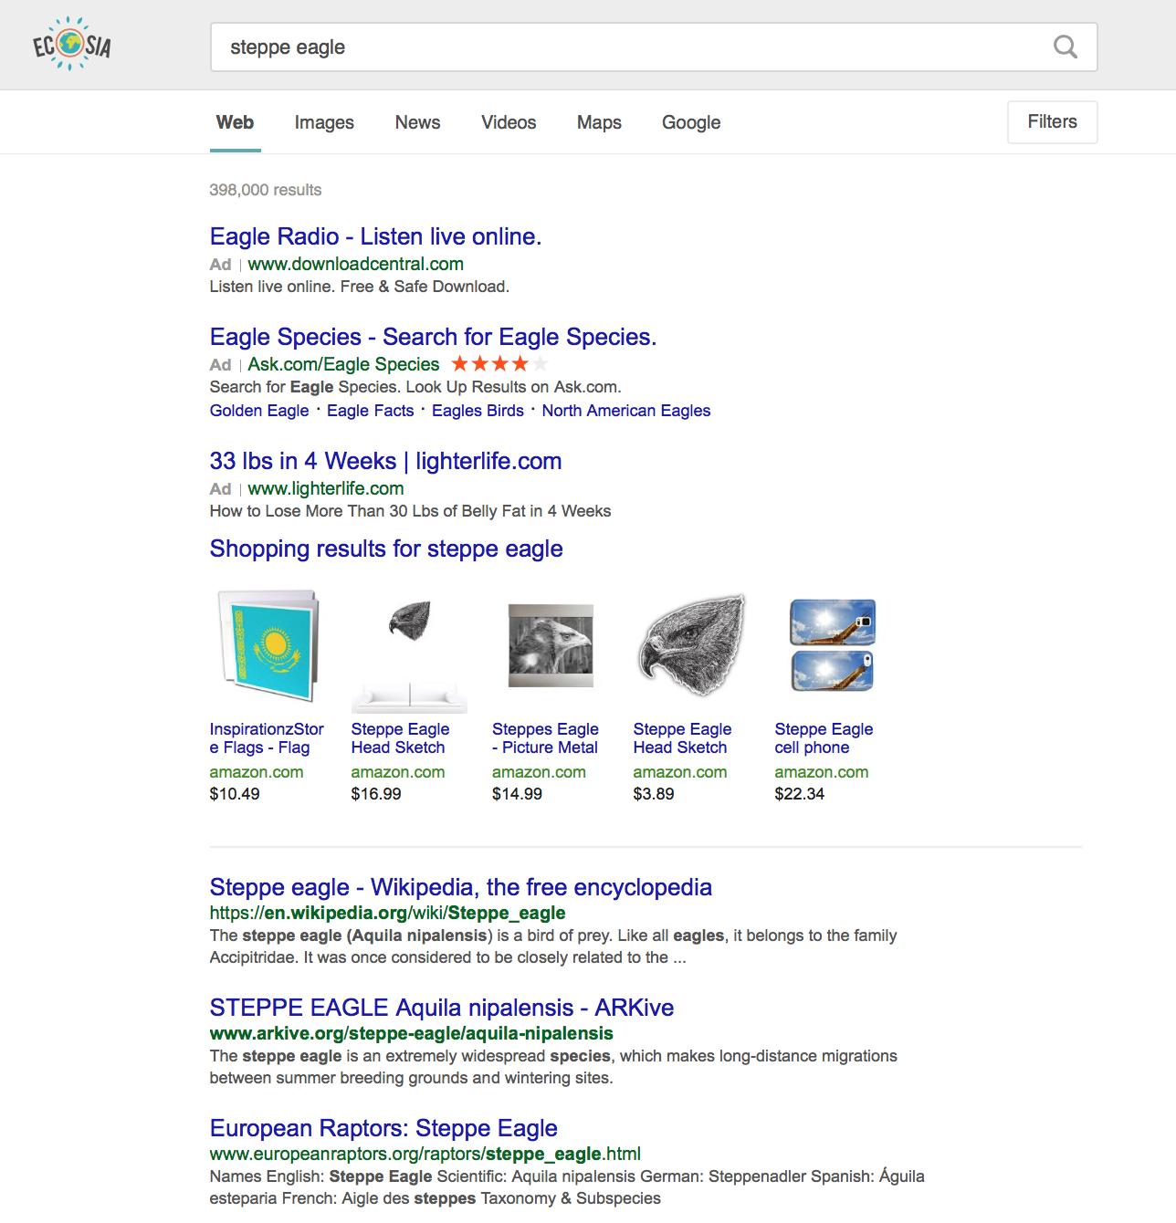Click www.lighterlife.com ad URL
The height and width of the screenshot is (1223, 1176).
[325, 488]
